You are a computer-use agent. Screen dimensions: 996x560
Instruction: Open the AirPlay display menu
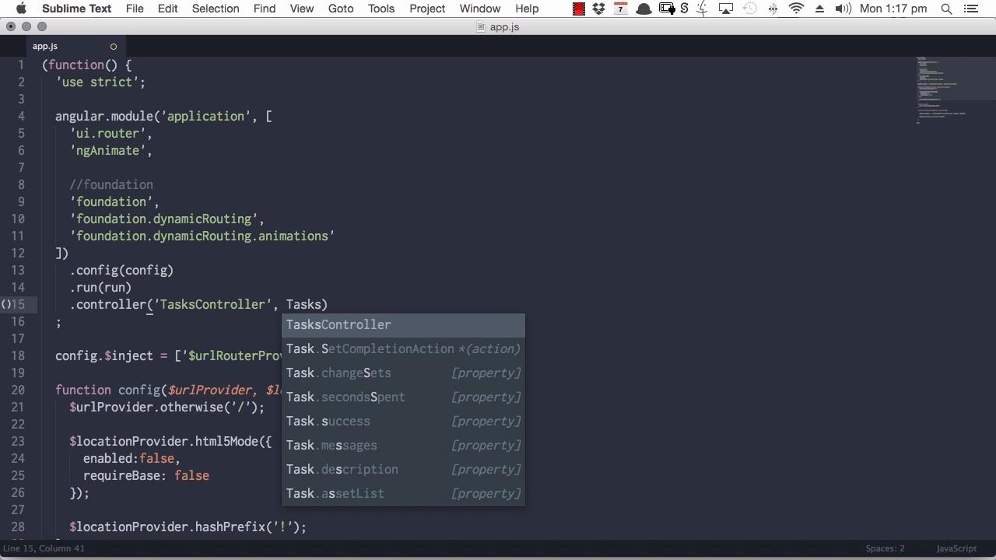[x=726, y=9]
